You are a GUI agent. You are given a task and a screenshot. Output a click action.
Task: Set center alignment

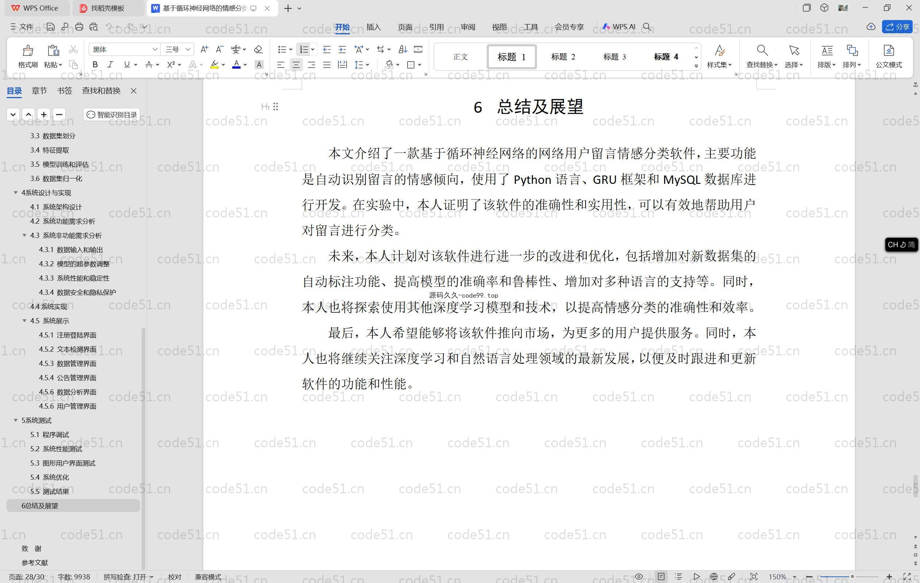coord(296,65)
